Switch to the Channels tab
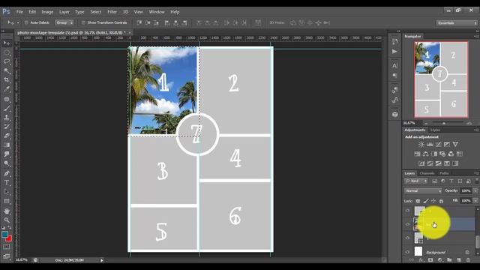 tap(427, 173)
